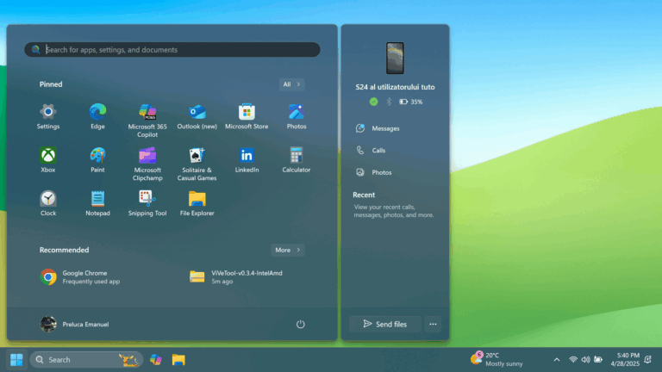Image resolution: width=662 pixels, height=372 pixels.
Task: Open Microsoft Clipchamp
Action: [x=147, y=164]
